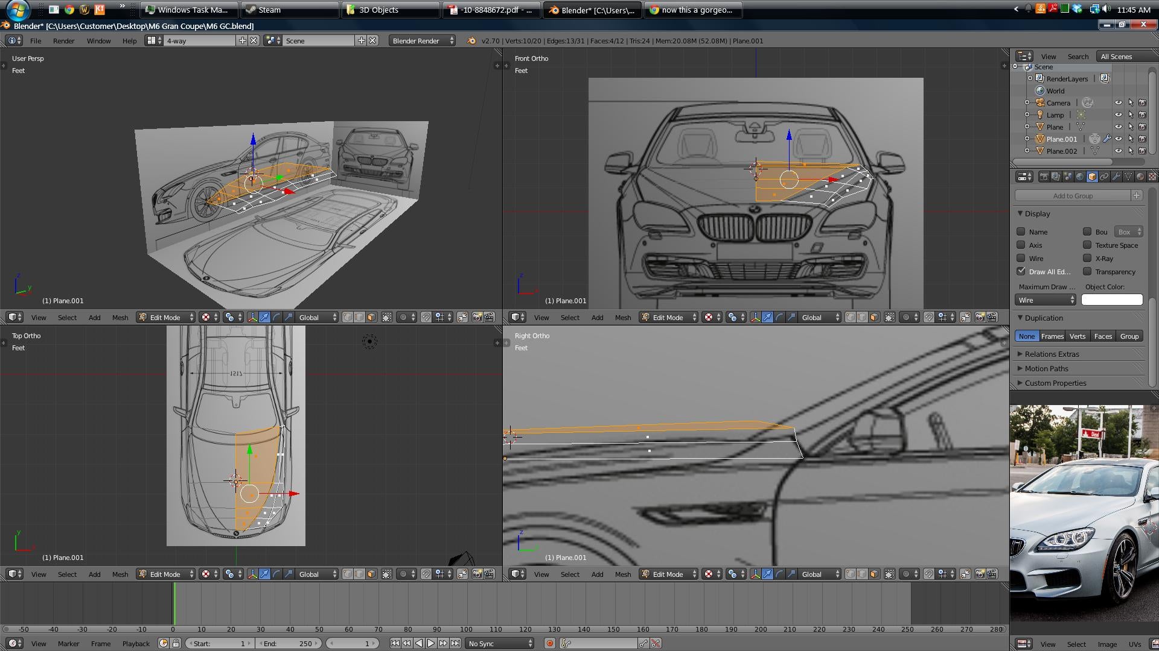Open the Object properties cube tab
This screenshot has width=1159, height=651.
click(x=1092, y=177)
